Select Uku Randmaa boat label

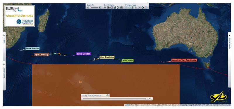click(107, 57)
